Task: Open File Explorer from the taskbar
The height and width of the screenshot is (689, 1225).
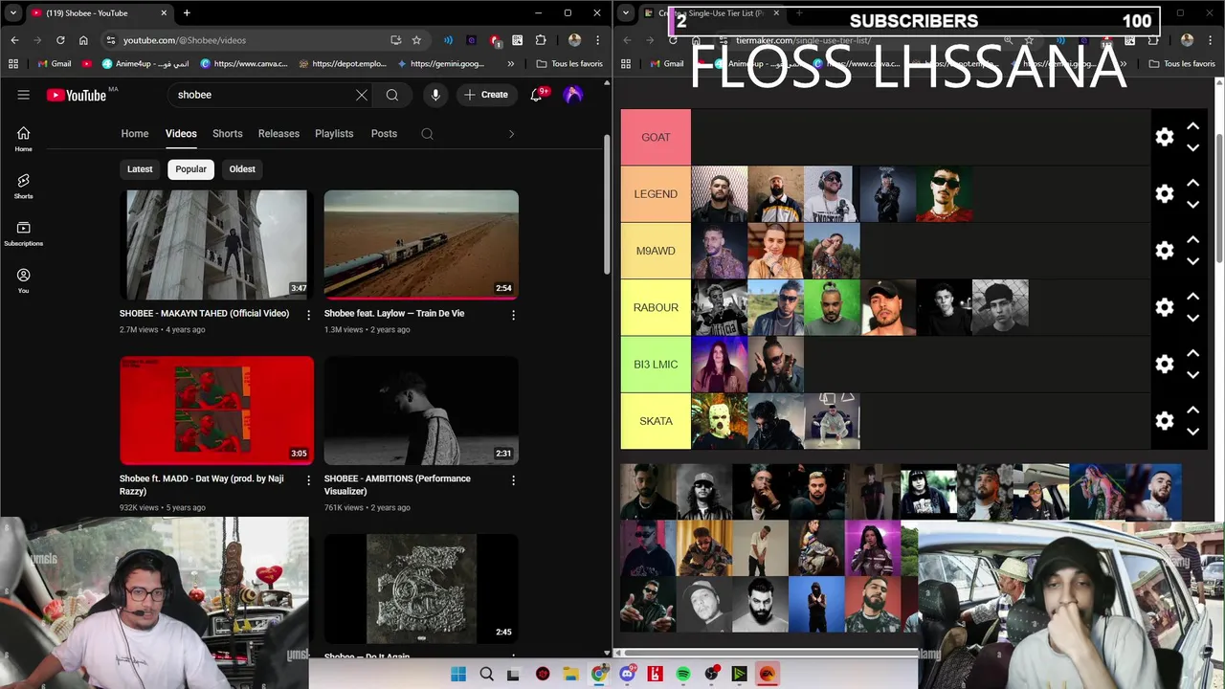Action: click(570, 674)
